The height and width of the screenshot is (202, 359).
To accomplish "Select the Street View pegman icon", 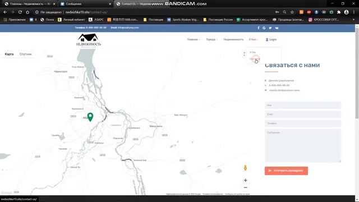I will click(x=245, y=168).
